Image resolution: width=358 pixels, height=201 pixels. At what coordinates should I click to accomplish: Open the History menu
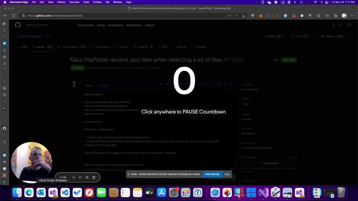(x=61, y=2)
